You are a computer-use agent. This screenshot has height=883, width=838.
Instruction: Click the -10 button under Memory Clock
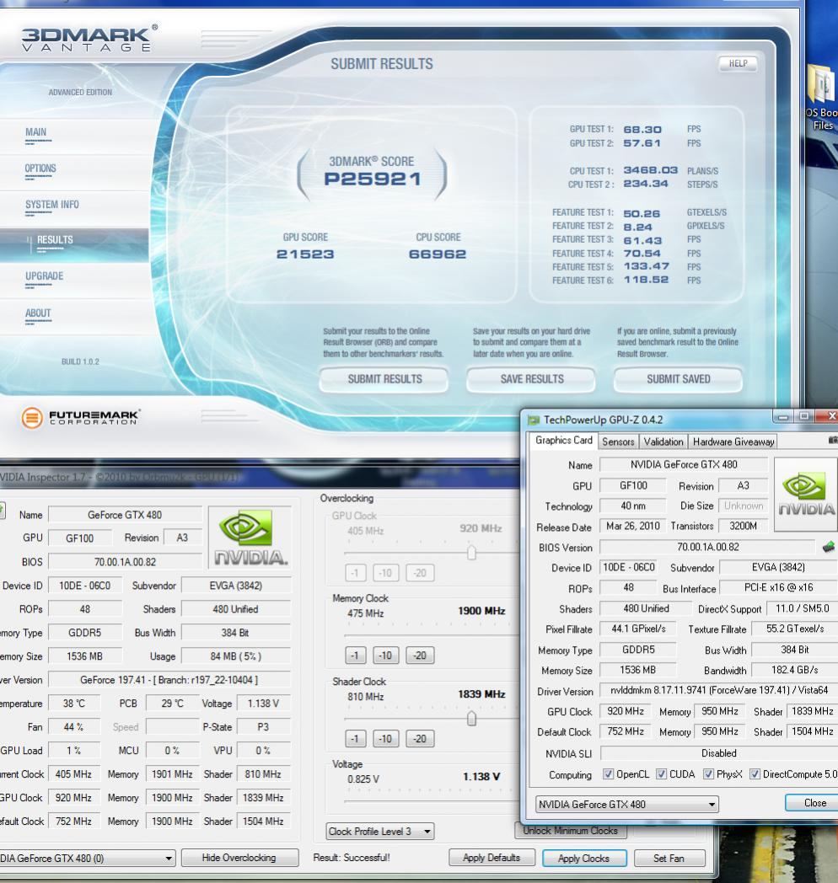385,656
